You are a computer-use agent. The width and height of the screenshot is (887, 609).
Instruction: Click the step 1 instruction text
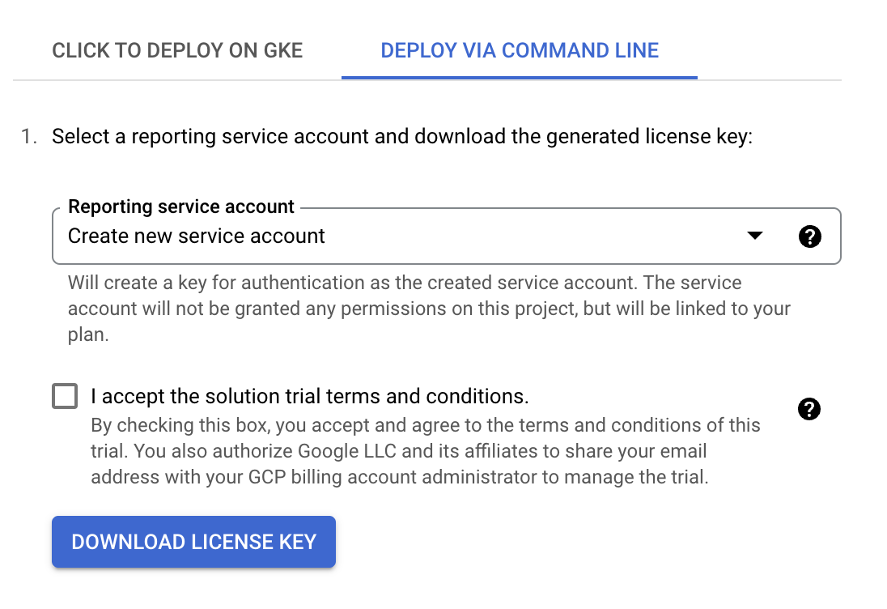pos(402,137)
